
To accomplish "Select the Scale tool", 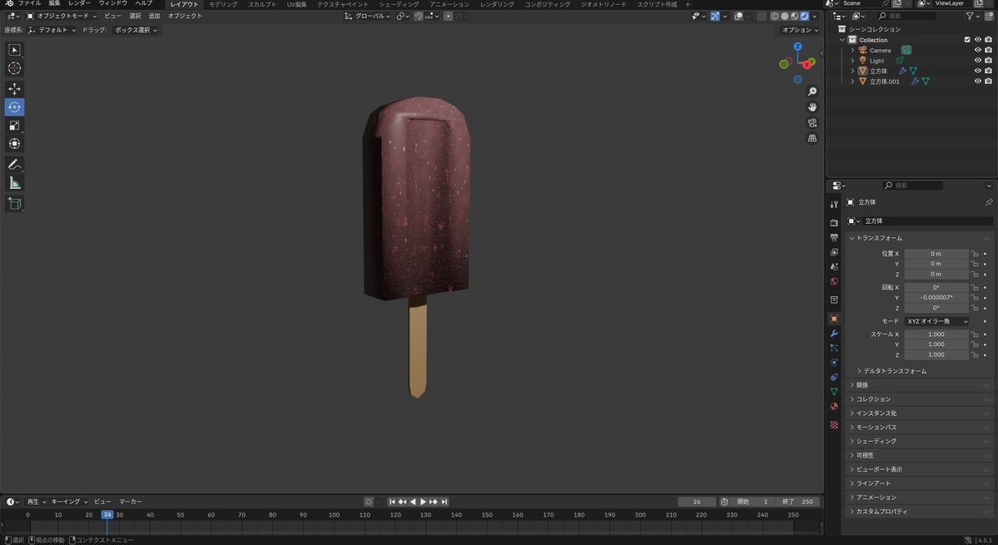I will click(x=14, y=126).
